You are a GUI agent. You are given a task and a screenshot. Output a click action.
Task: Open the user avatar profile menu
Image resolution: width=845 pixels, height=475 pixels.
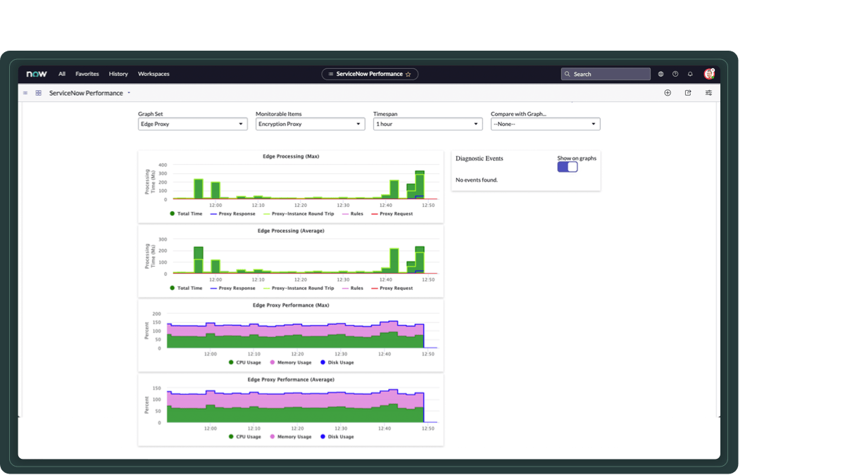709,73
